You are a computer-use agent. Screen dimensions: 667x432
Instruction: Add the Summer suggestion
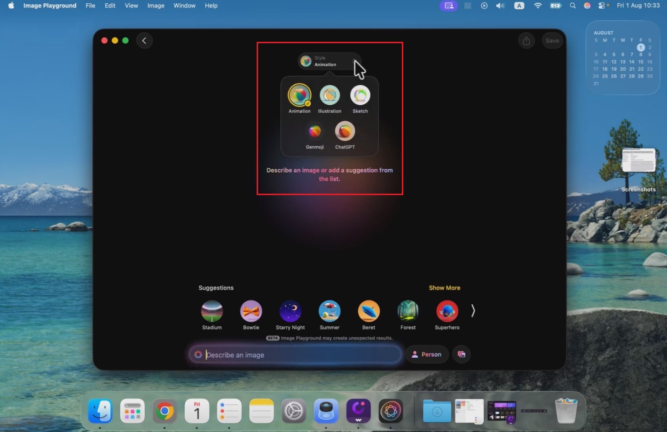tap(330, 315)
